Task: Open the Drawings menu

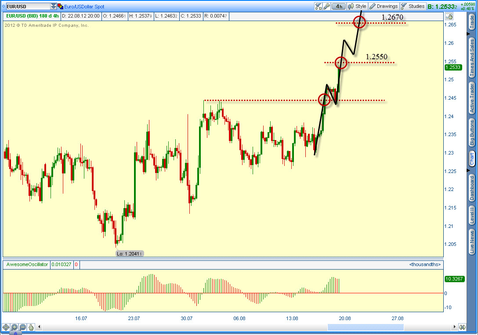Action: [384, 7]
